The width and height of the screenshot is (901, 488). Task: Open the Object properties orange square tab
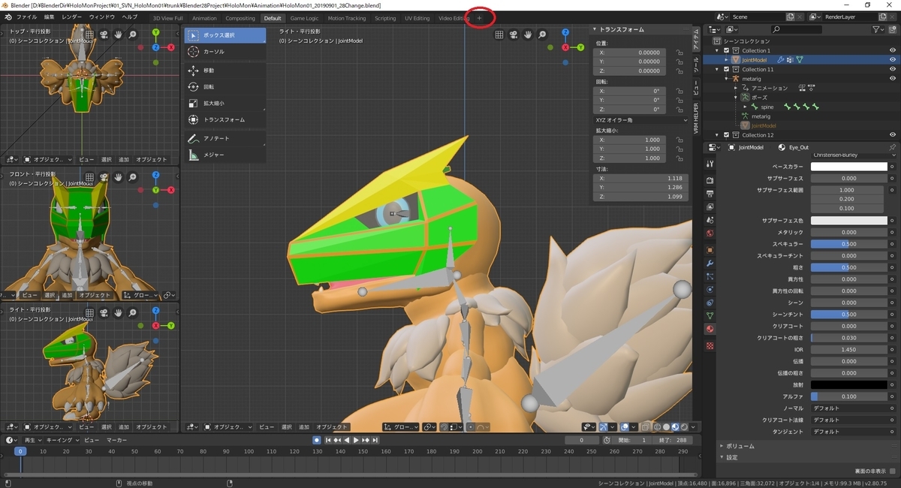coord(710,249)
